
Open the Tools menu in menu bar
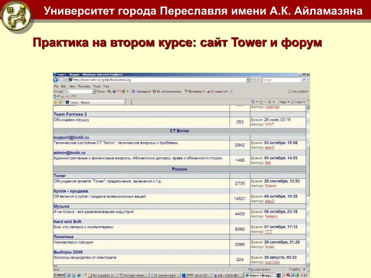click(x=97, y=86)
